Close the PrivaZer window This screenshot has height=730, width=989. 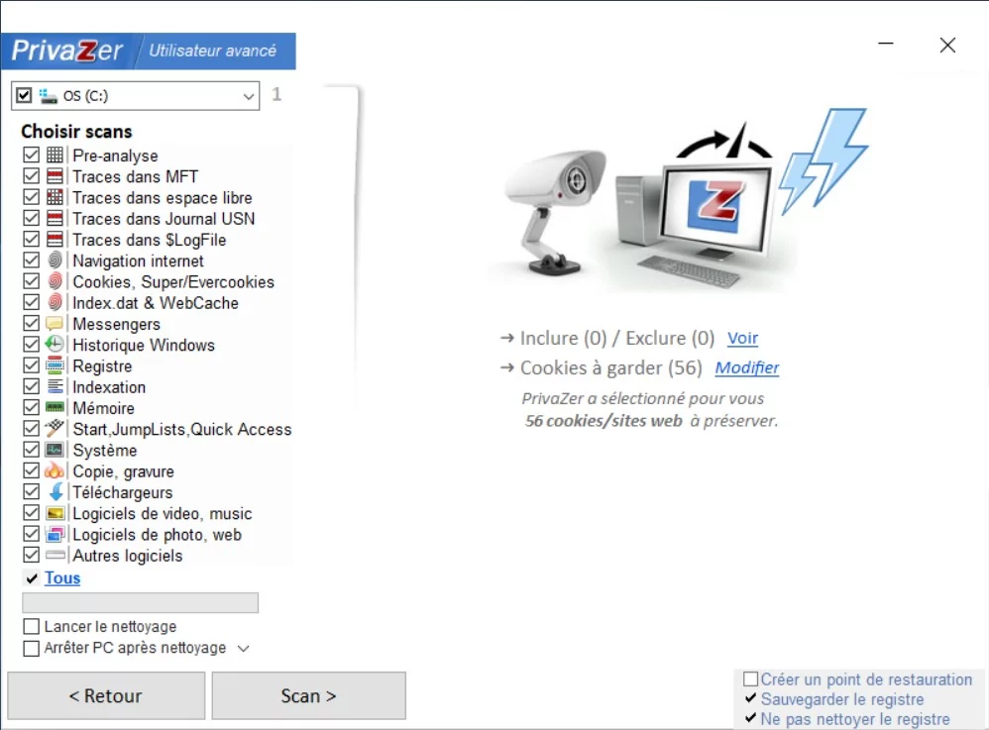tap(947, 45)
